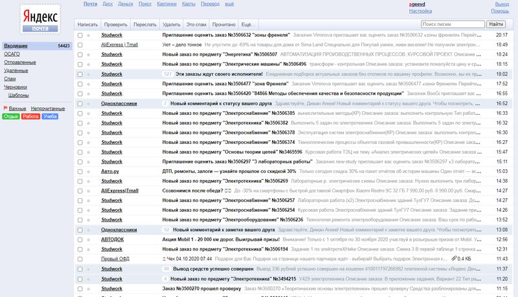Screen dimensions: 518x297
Task: Click the unread dot on AliExpress | Tmall email at 18:49
Action: click(x=89, y=45)
